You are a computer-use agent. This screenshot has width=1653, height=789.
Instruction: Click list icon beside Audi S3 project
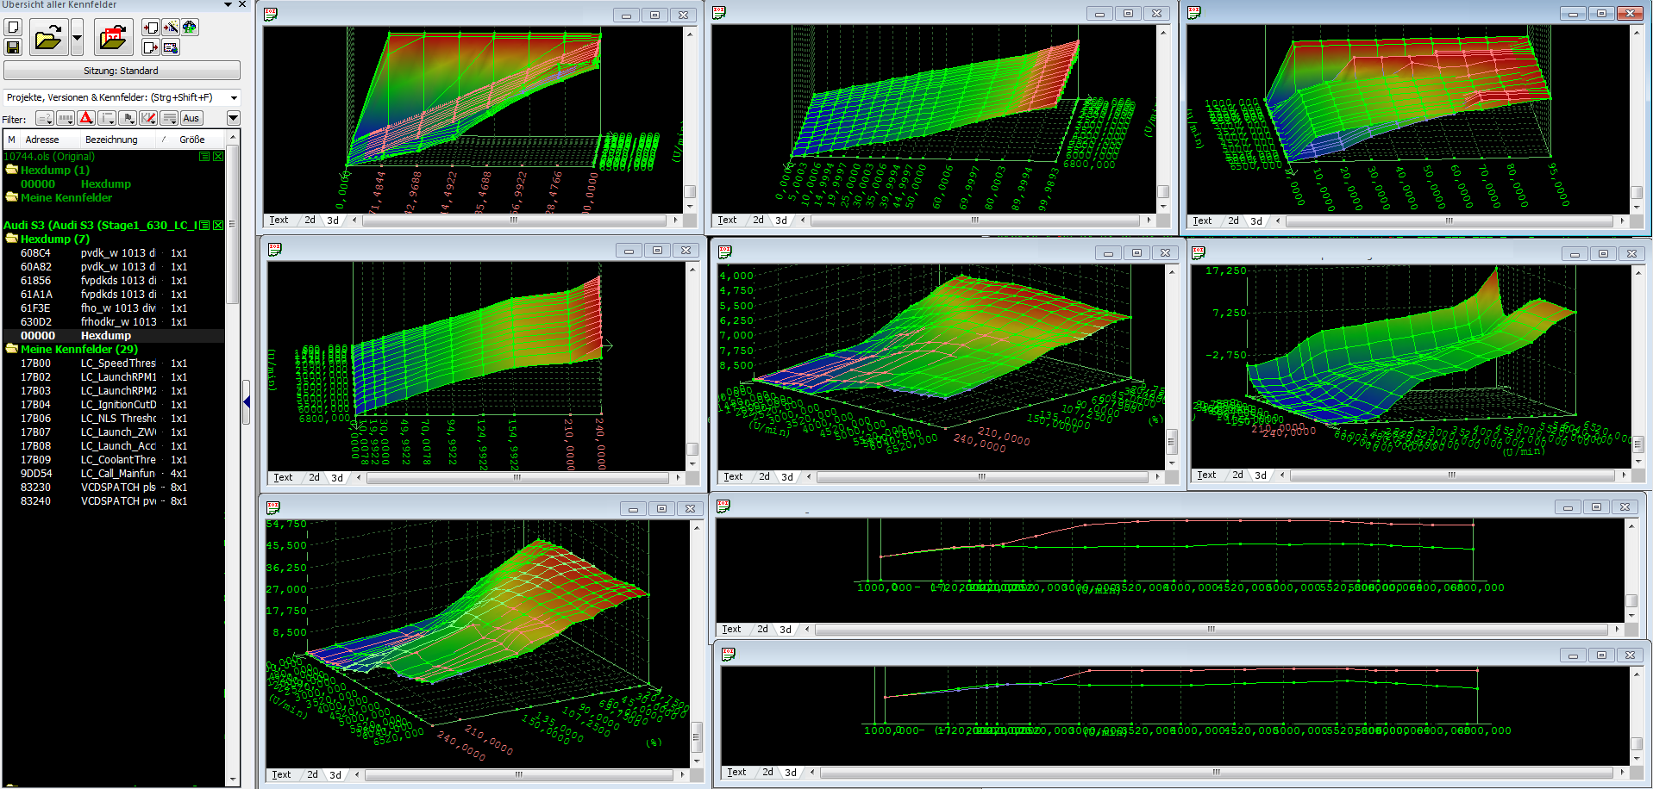click(204, 226)
